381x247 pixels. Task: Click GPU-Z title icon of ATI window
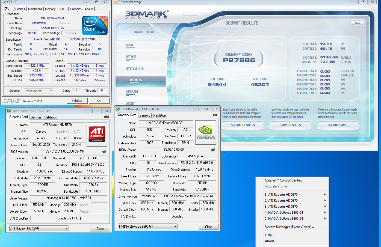[9, 111]
